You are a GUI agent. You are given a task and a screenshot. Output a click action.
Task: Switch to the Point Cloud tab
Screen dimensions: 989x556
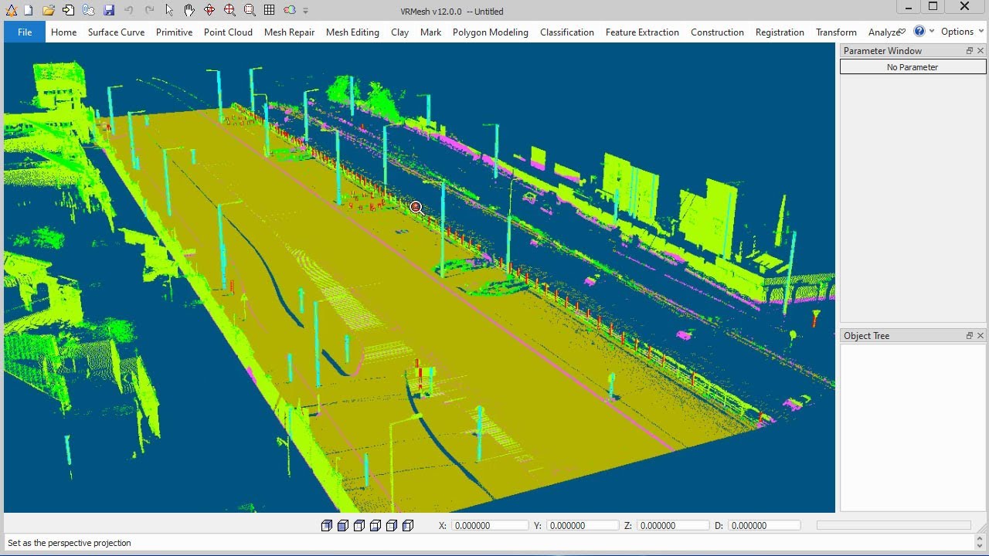click(228, 32)
